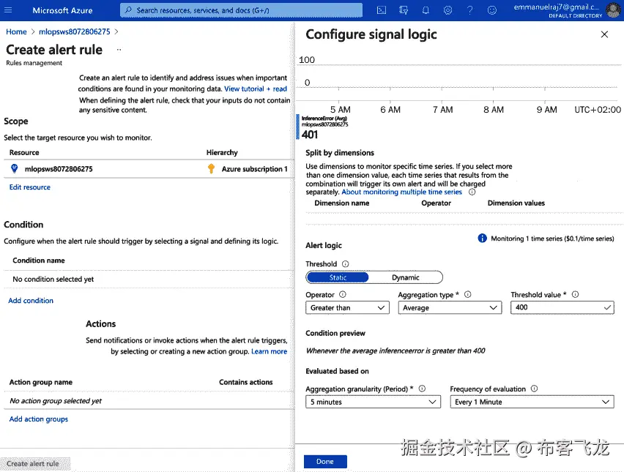The image size is (624, 472).
Task: Click the 7 AM label on the chart axis
Action: click(x=442, y=110)
